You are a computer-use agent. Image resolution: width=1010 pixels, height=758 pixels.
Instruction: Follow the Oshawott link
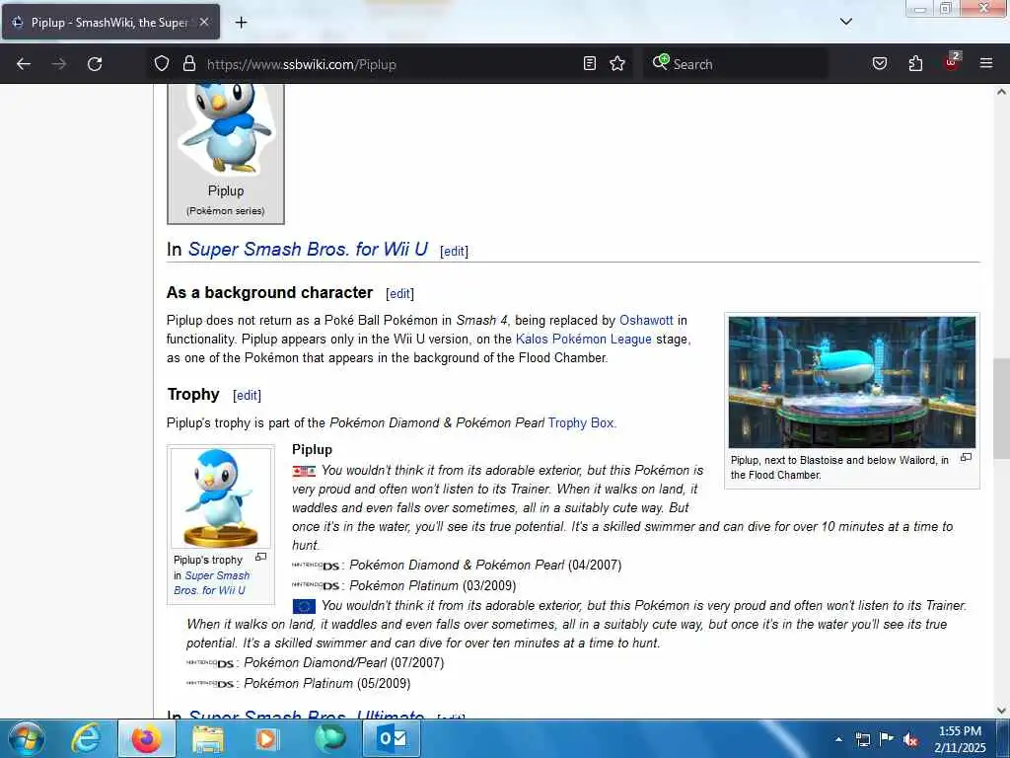tap(646, 321)
